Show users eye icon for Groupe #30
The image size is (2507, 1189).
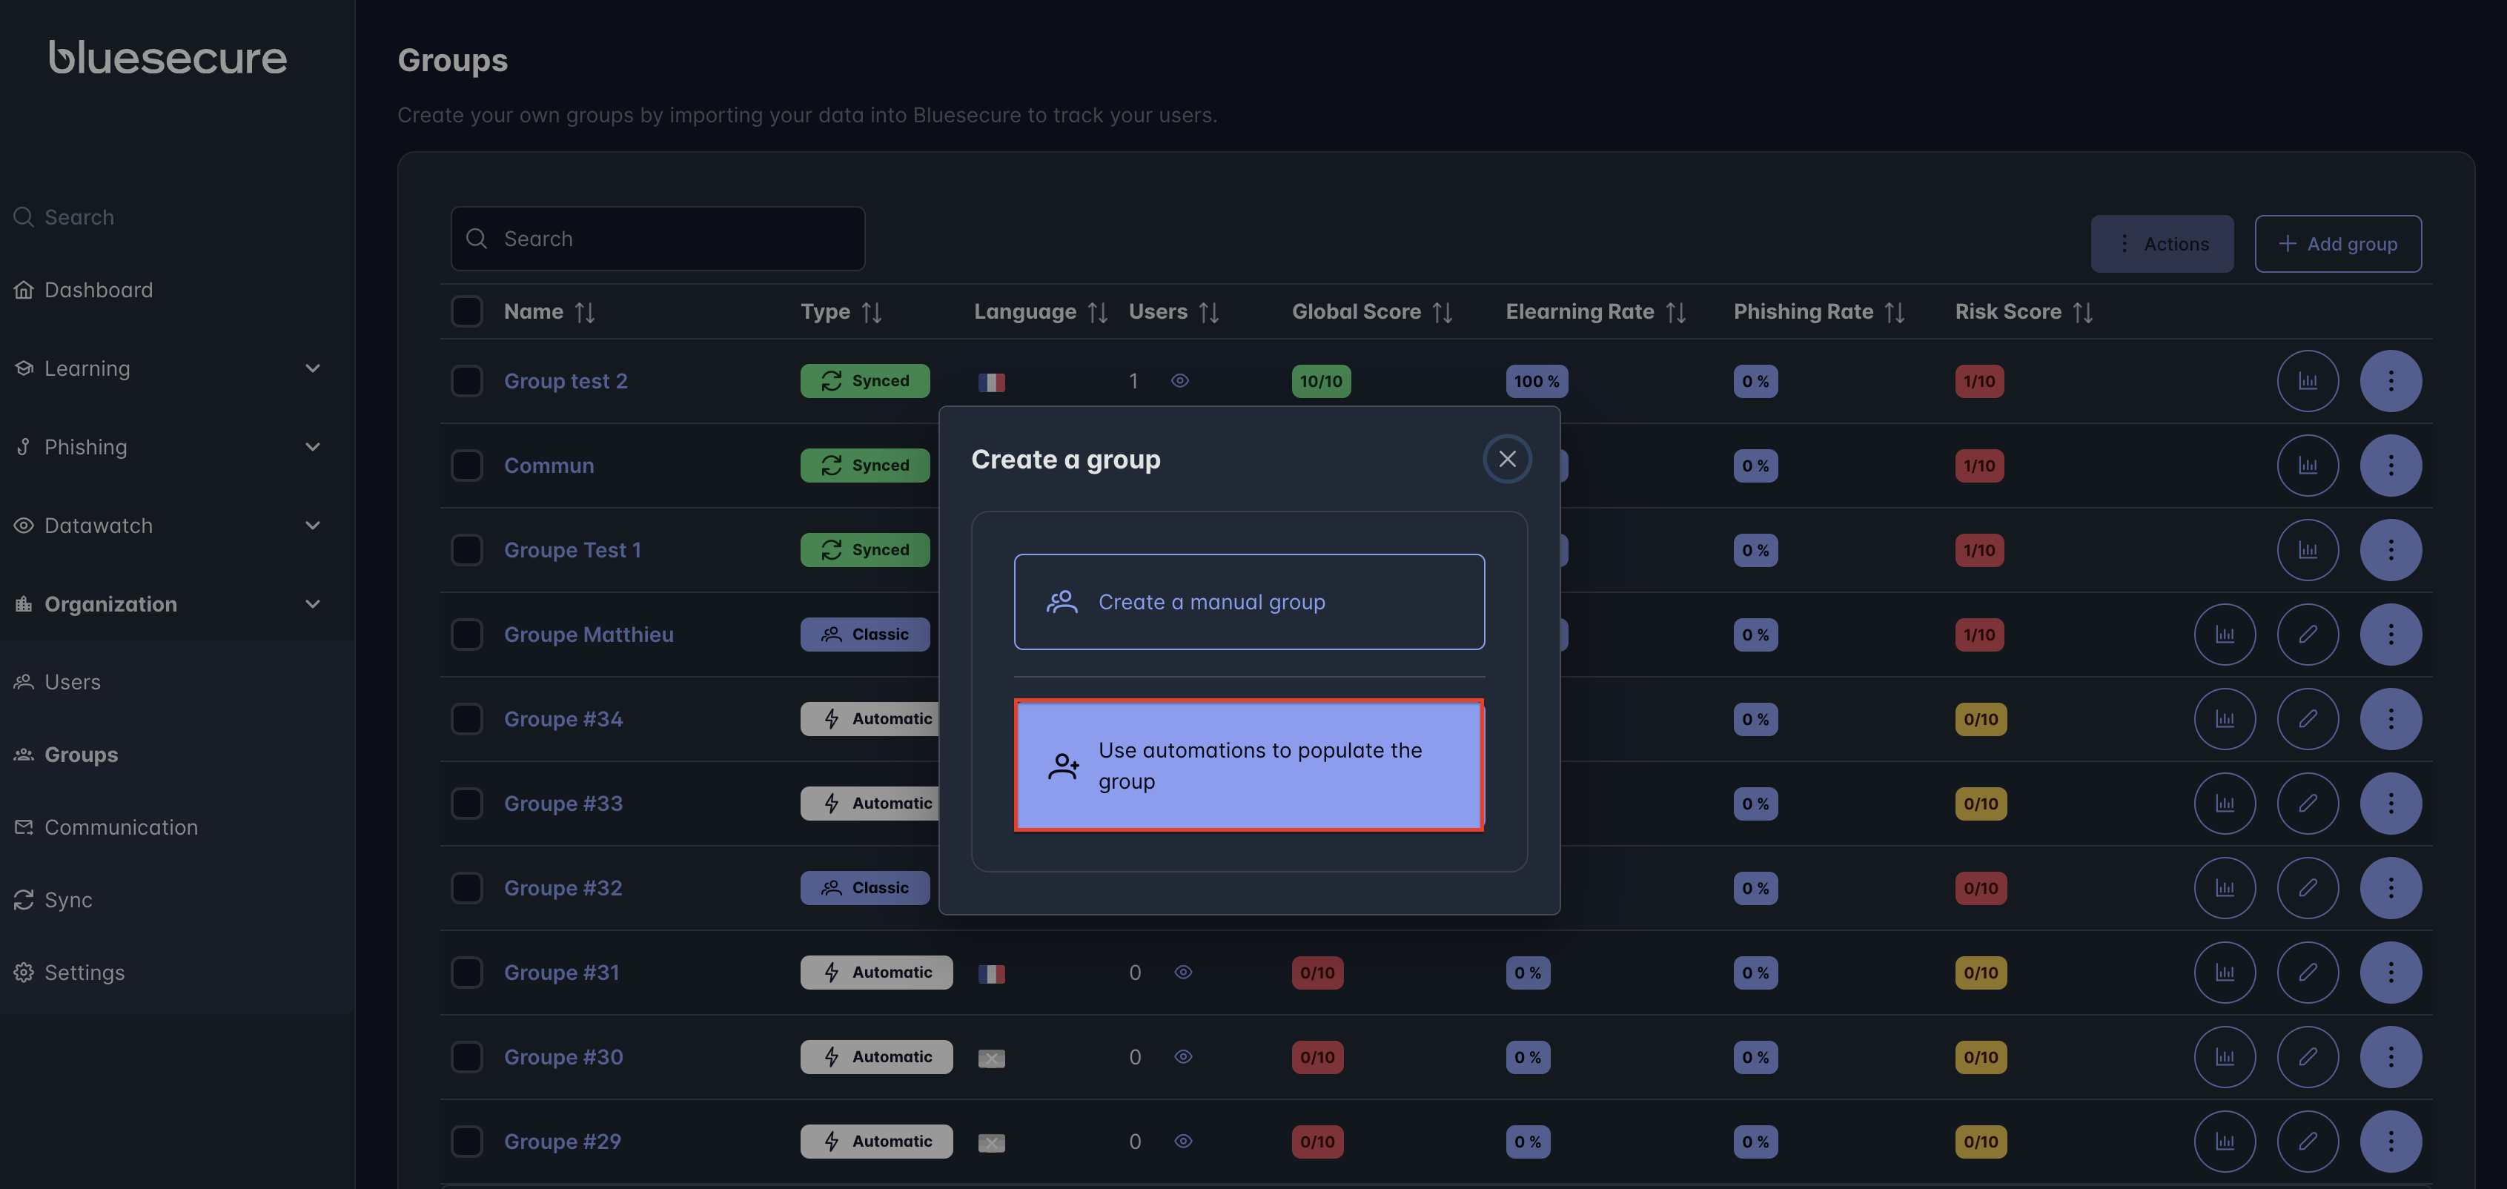tap(1182, 1056)
